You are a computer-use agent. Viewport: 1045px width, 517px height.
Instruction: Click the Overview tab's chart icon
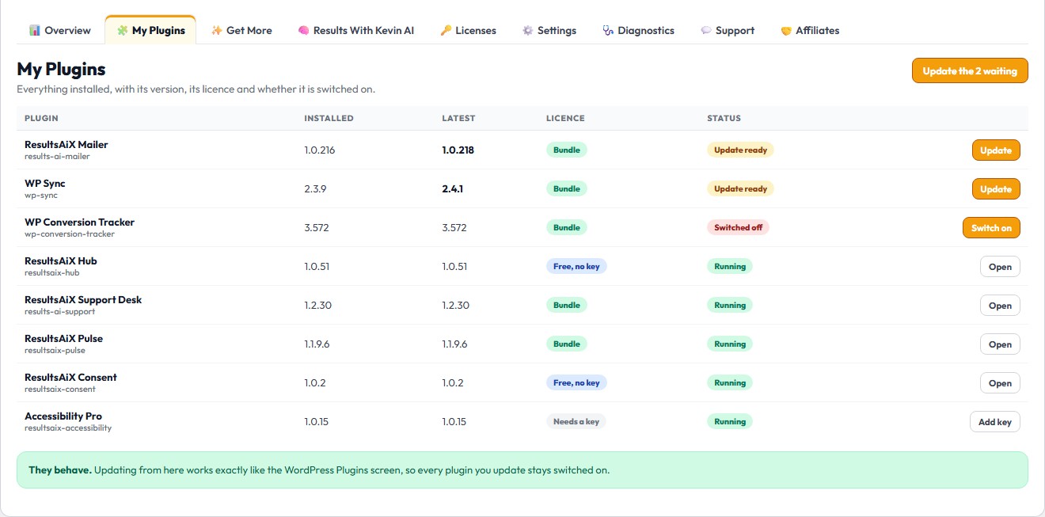coord(35,30)
